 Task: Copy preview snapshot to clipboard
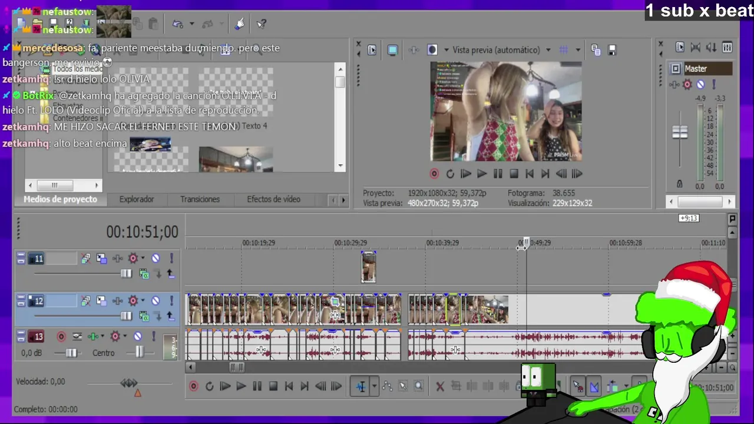click(x=596, y=50)
